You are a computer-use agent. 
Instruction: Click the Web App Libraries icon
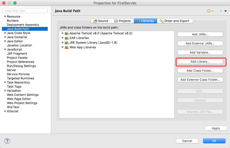(67, 47)
